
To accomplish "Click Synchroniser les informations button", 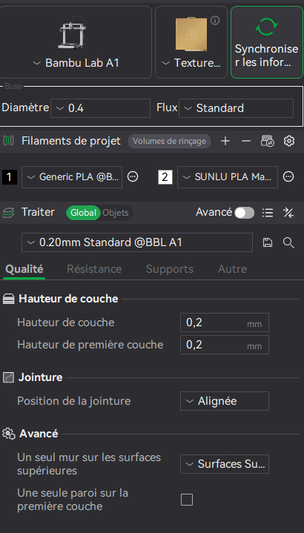I will pyautogui.click(x=267, y=42).
